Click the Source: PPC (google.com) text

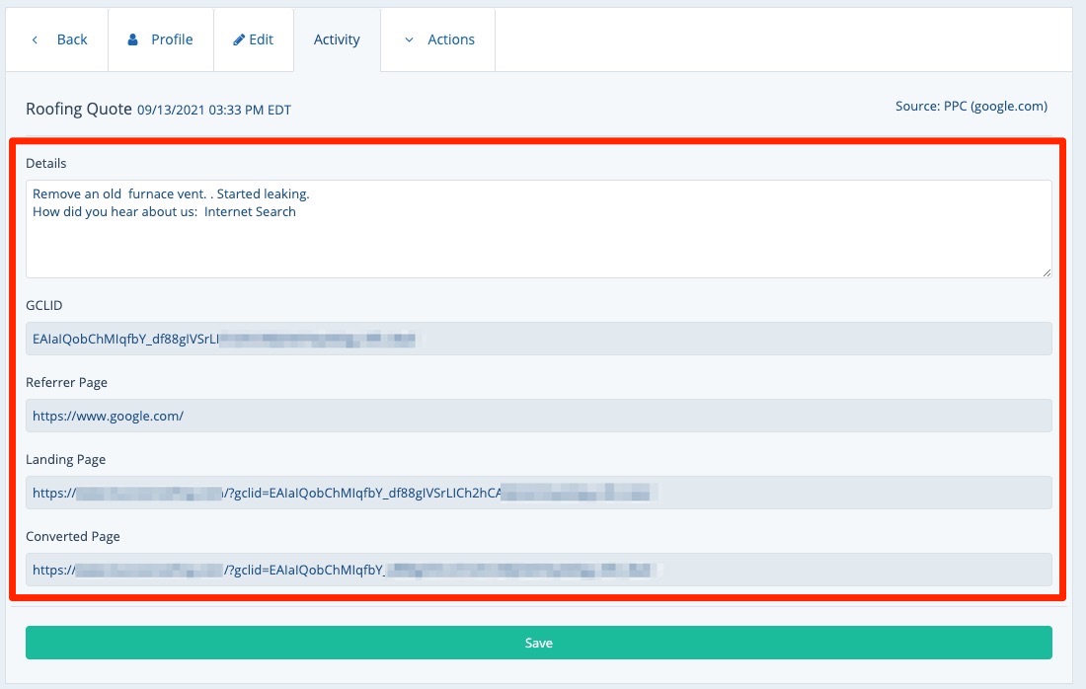(x=970, y=107)
